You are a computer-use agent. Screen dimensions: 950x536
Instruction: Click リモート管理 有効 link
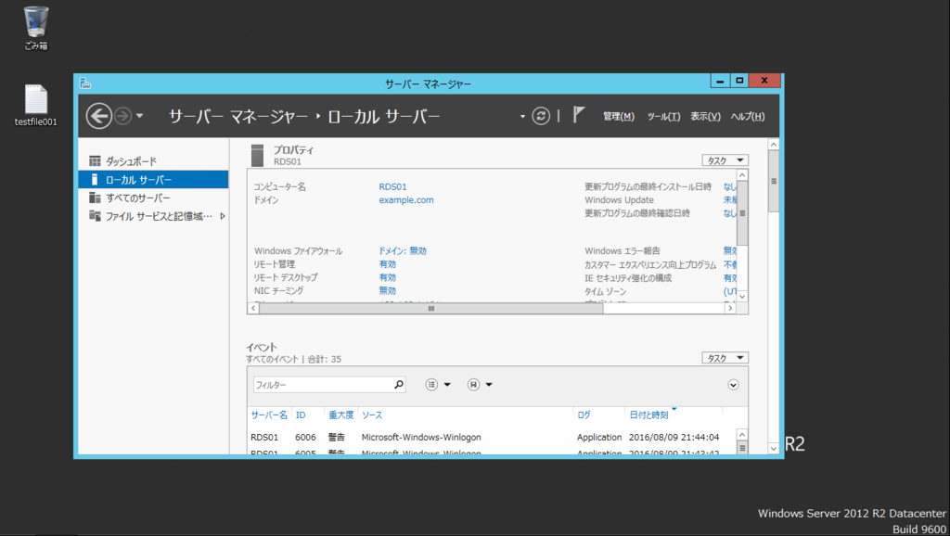[387, 264]
